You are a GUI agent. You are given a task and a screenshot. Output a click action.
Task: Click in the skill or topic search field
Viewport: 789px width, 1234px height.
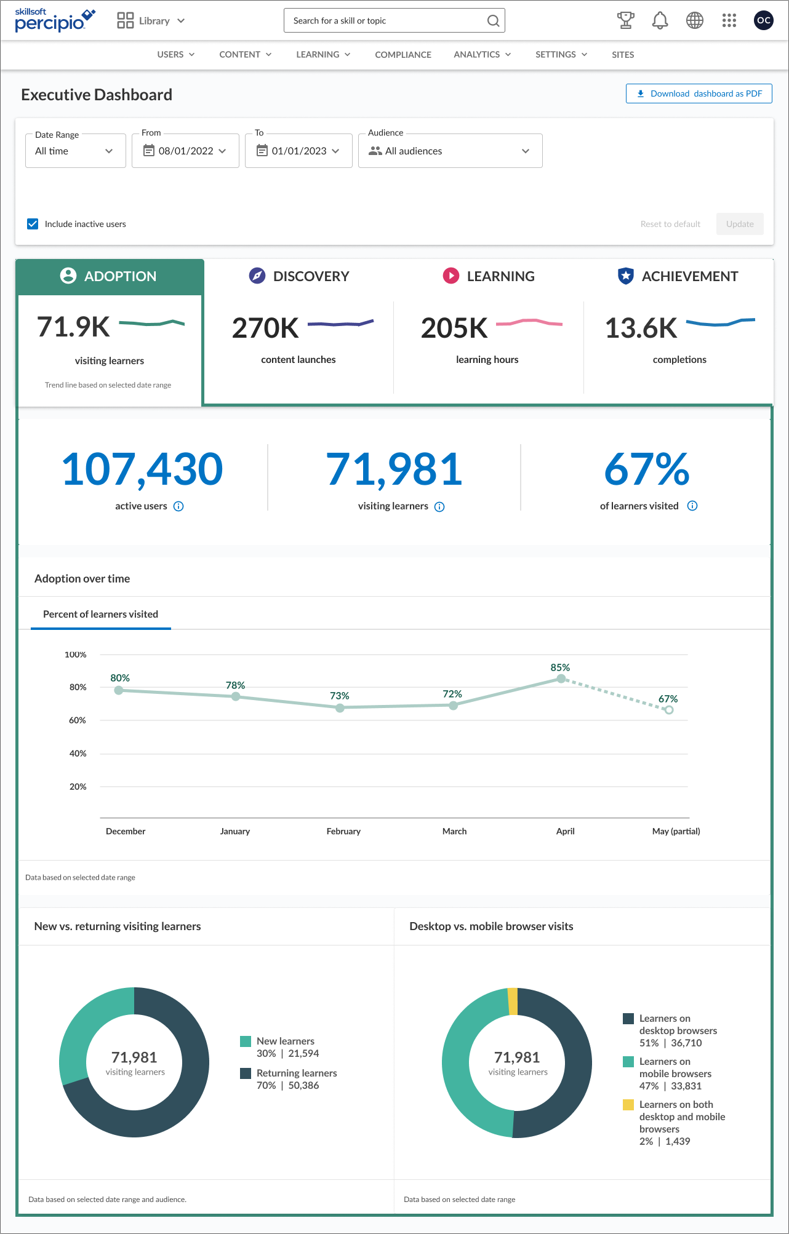pyautogui.click(x=394, y=20)
